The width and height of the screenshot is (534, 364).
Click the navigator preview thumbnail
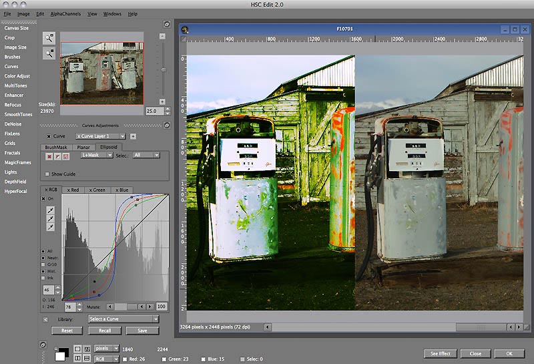(102, 73)
